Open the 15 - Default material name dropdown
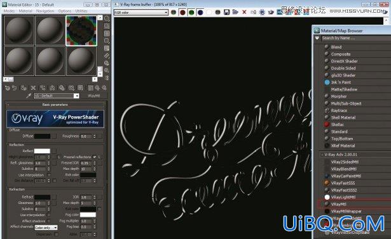Viewport: 391px width, 239px height. coord(57,96)
